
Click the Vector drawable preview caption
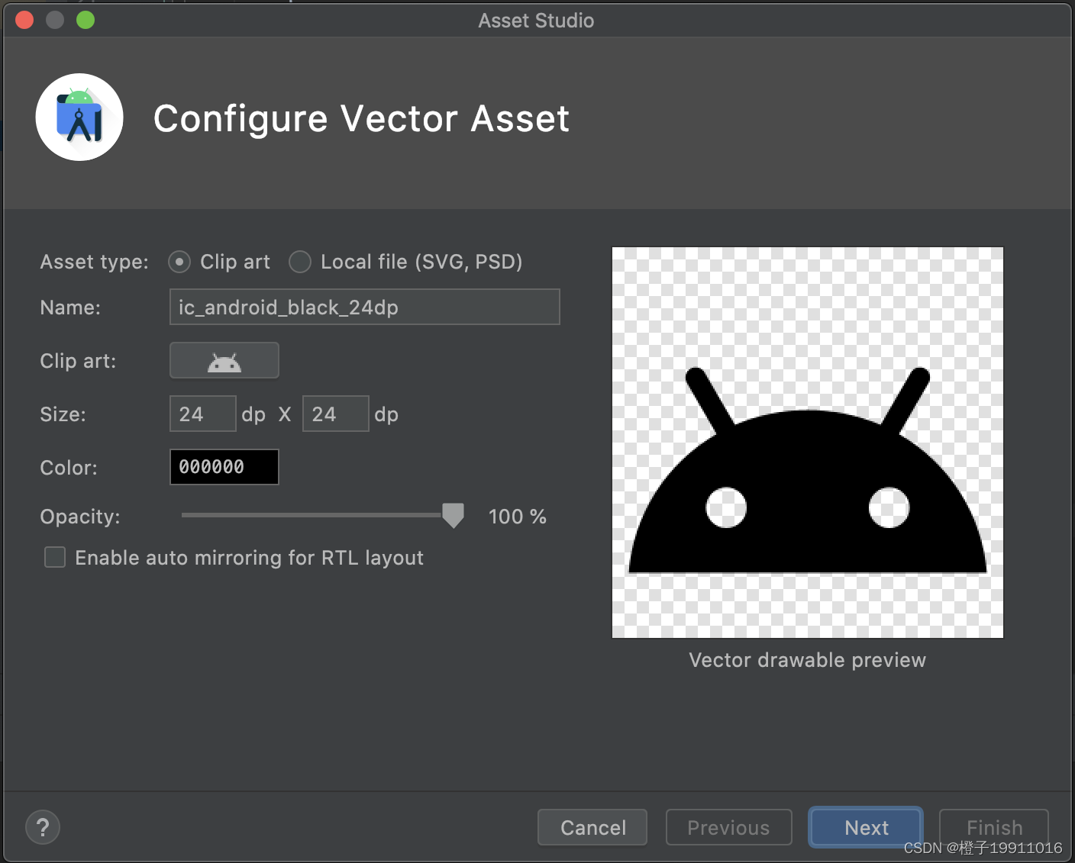808,660
